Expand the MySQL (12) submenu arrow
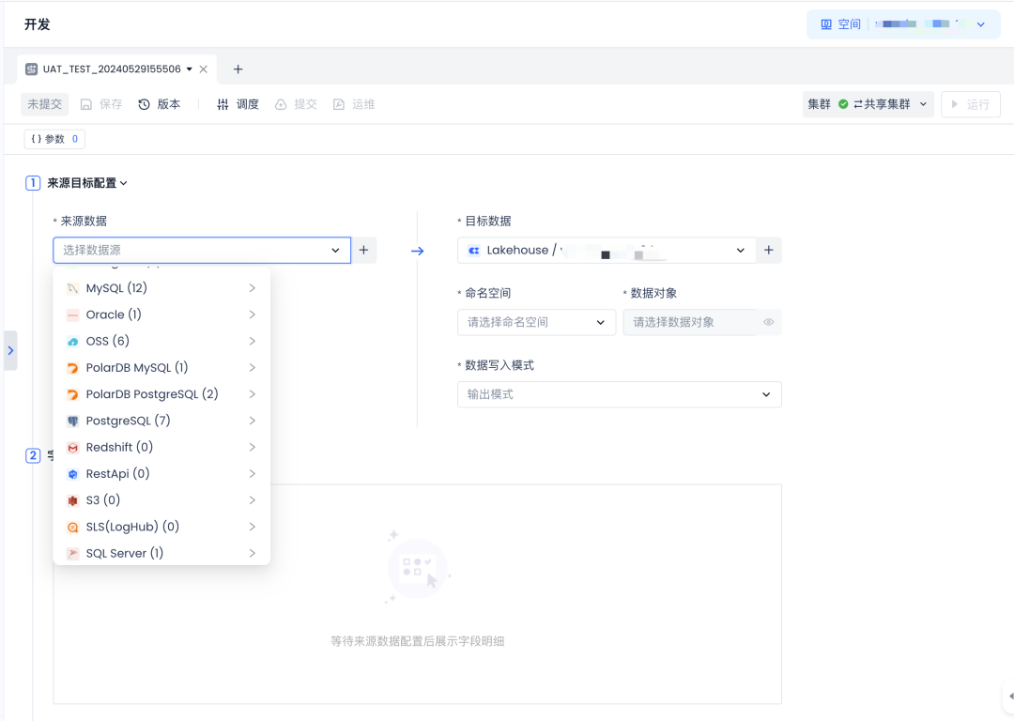This screenshot has height=721, width=1014. click(x=253, y=288)
